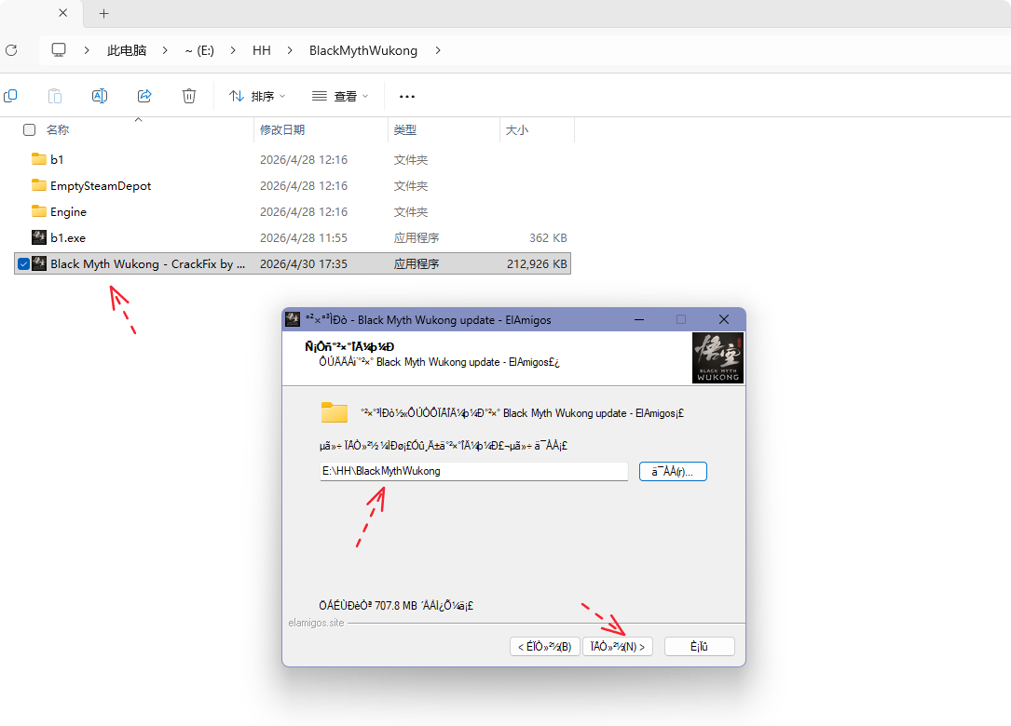
Task: Click the Back (B) button in the installer
Action: (545, 647)
